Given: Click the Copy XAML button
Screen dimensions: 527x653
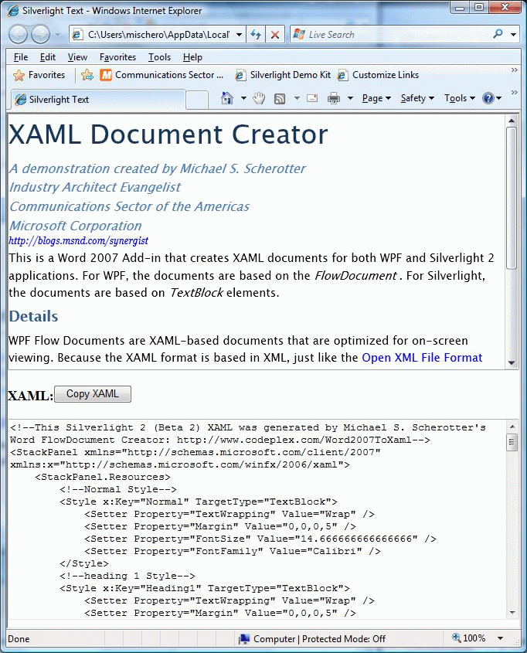Looking at the screenshot, I should click(93, 394).
